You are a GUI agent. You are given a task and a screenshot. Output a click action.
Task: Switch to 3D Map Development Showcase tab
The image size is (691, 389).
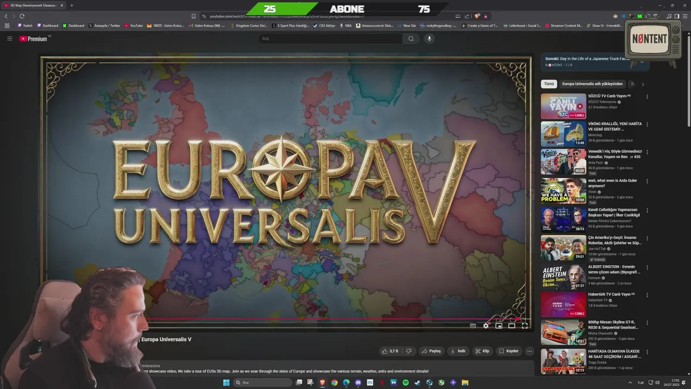[x=34, y=5]
